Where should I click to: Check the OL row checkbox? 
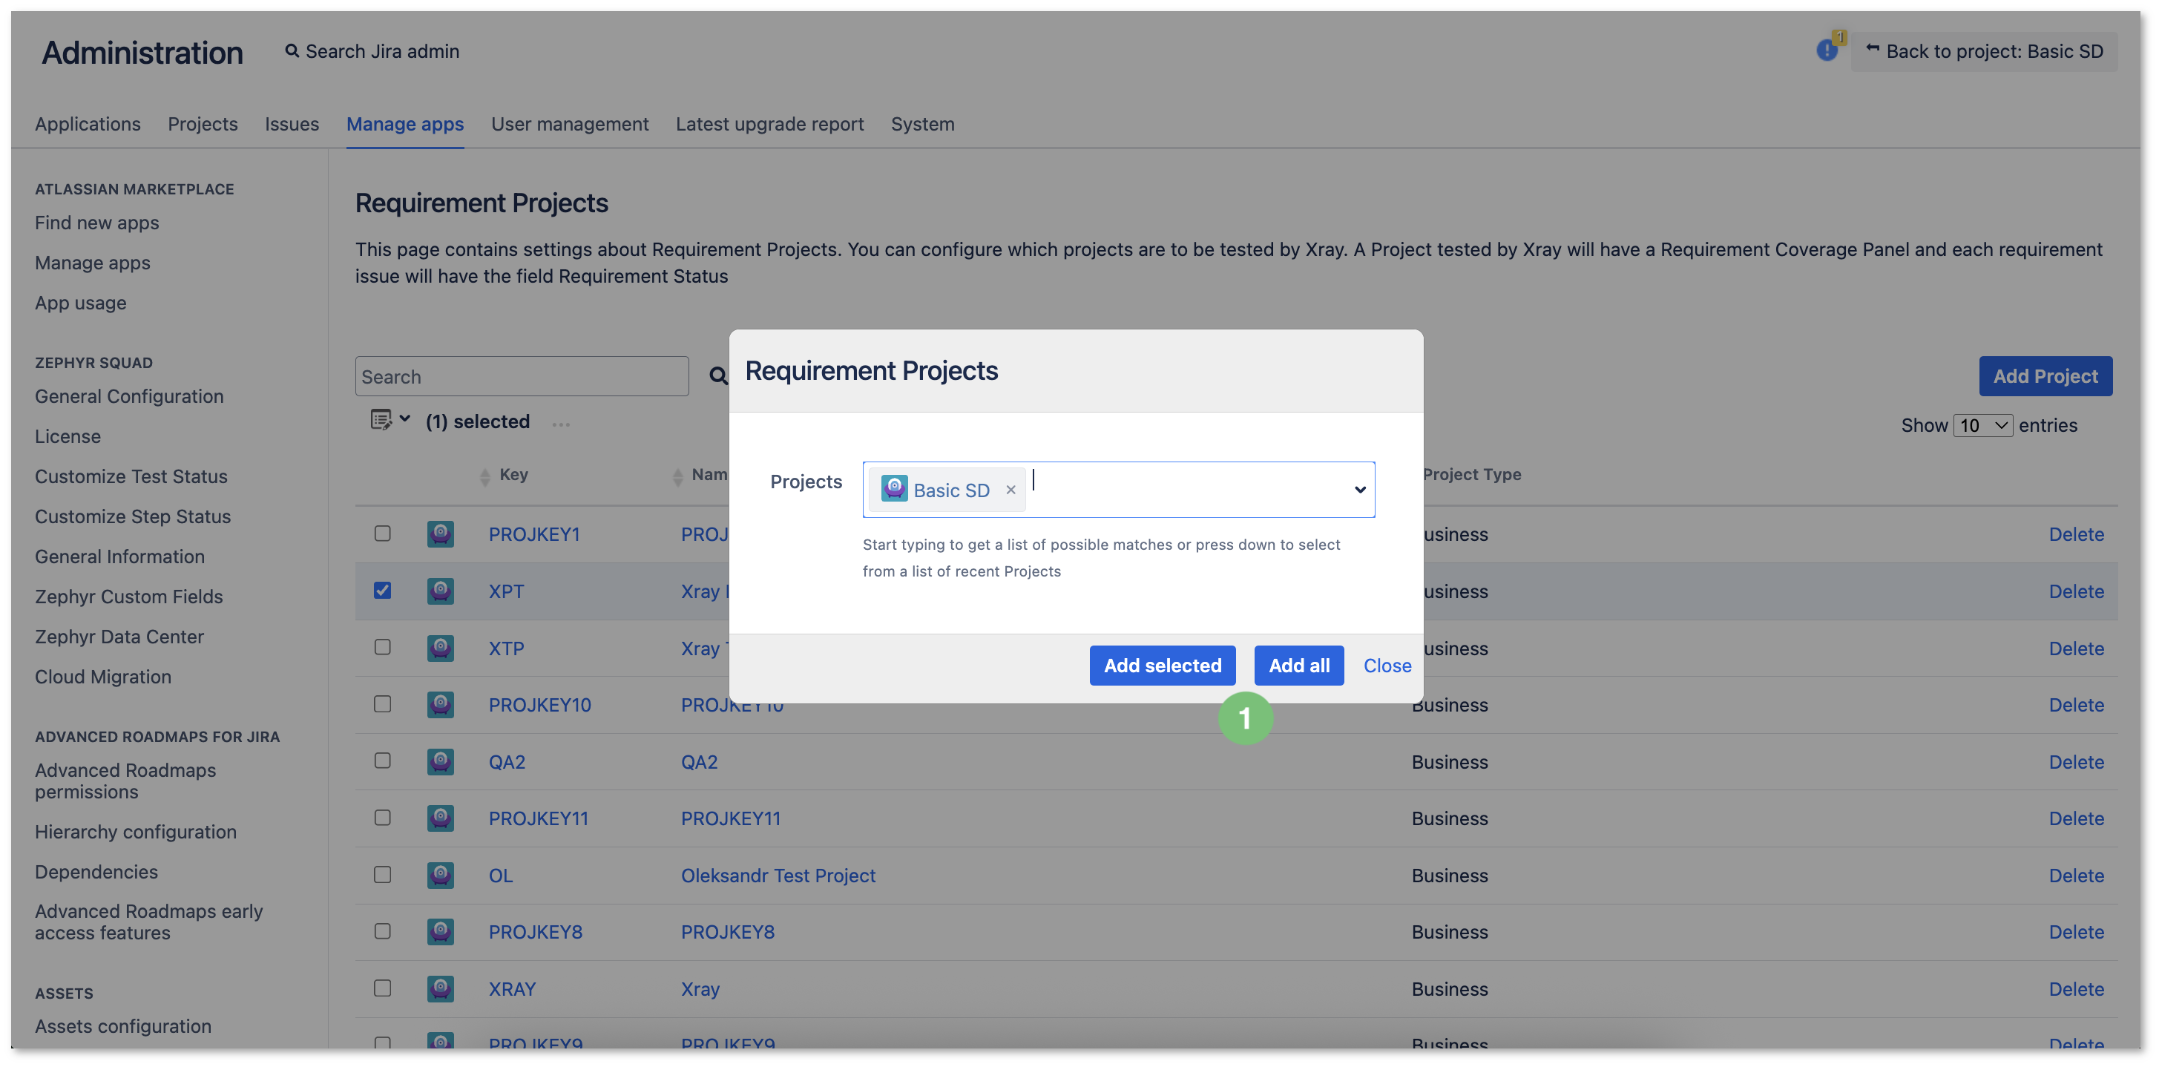[x=382, y=874]
